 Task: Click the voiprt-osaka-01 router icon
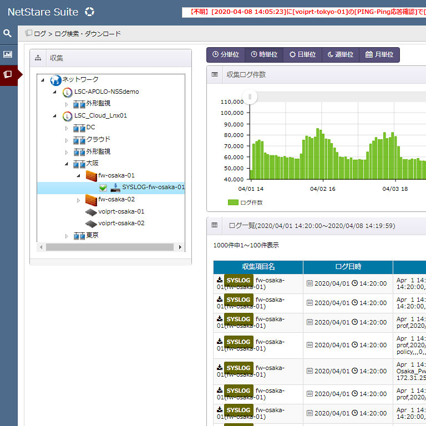(91, 212)
